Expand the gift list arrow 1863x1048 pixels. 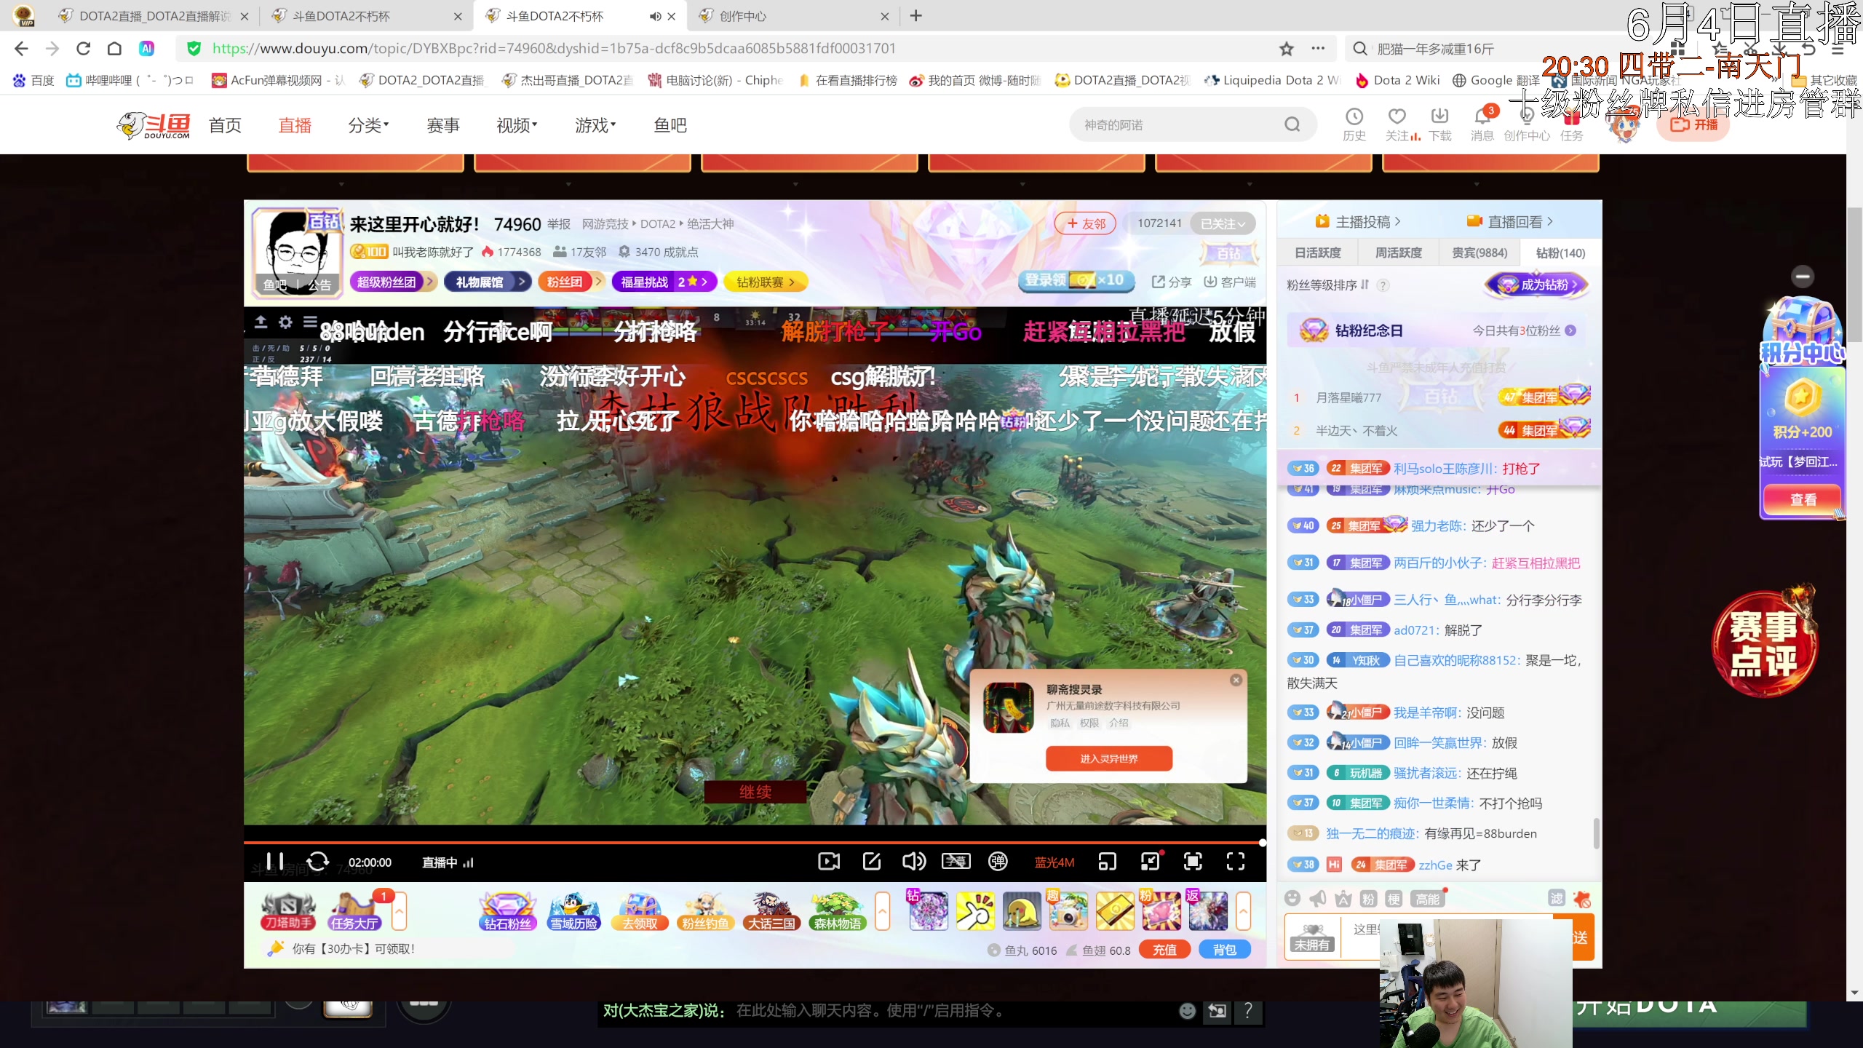coord(1243,911)
